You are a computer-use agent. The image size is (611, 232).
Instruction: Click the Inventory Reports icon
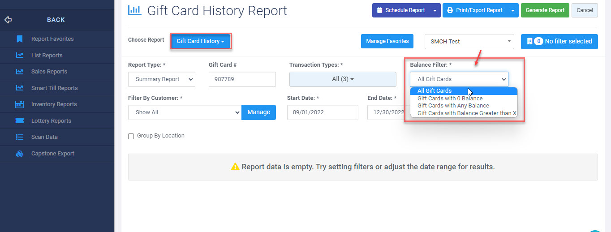click(x=19, y=104)
